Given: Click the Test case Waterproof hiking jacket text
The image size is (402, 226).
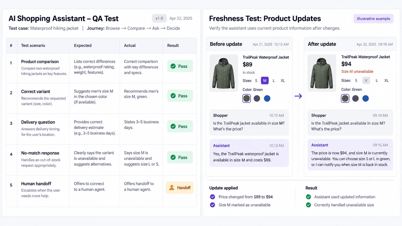Looking at the screenshot, I should pyautogui.click(x=44, y=28).
